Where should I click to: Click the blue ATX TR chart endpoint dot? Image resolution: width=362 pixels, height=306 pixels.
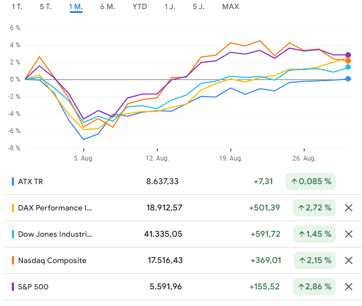coord(348,79)
